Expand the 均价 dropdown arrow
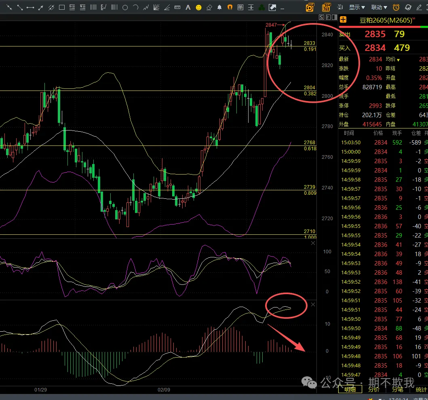 398,60
